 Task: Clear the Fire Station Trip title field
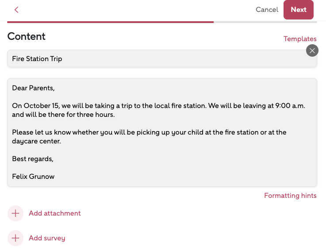(312, 50)
